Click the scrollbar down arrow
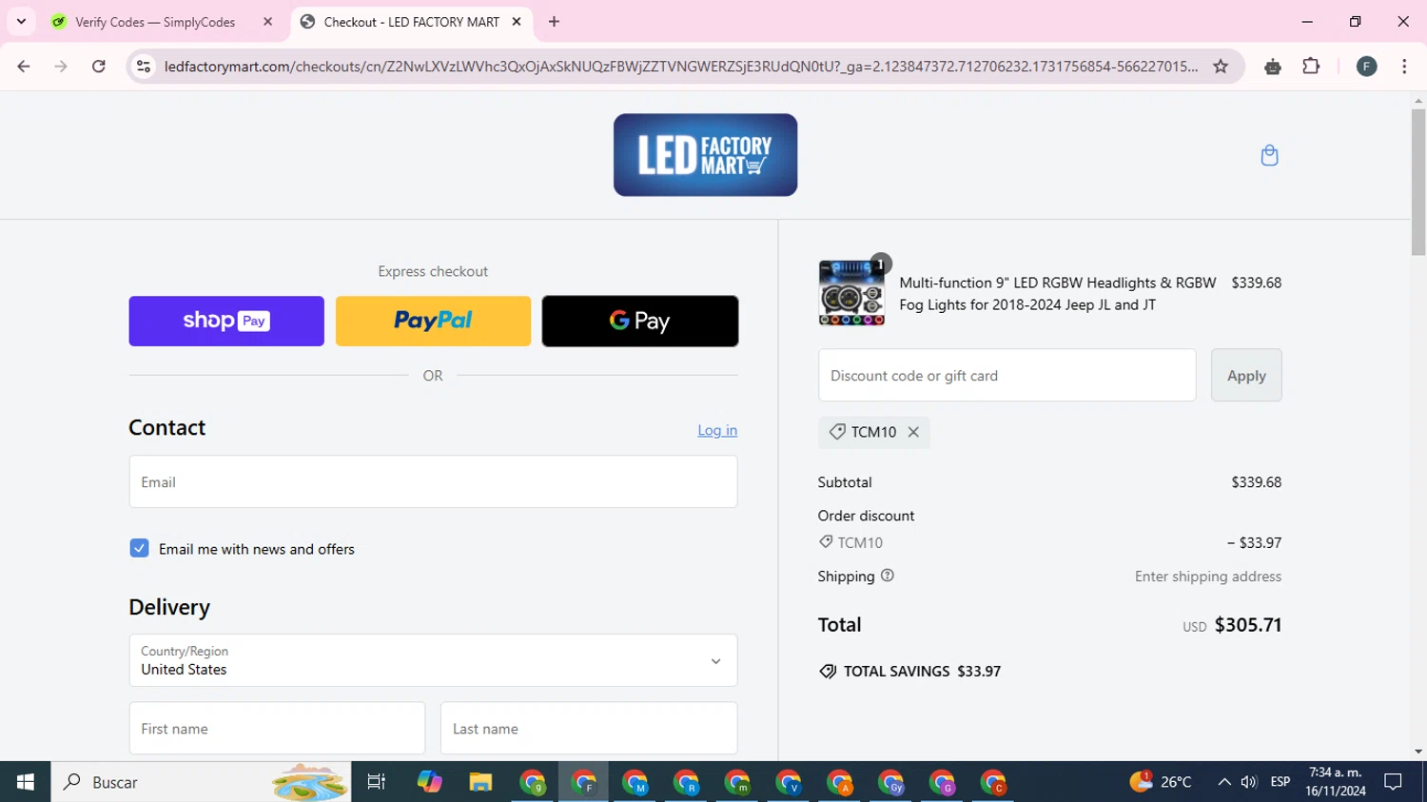The width and height of the screenshot is (1427, 802). [x=1418, y=752]
